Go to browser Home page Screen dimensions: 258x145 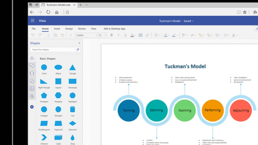pyautogui.click(x=57, y=12)
